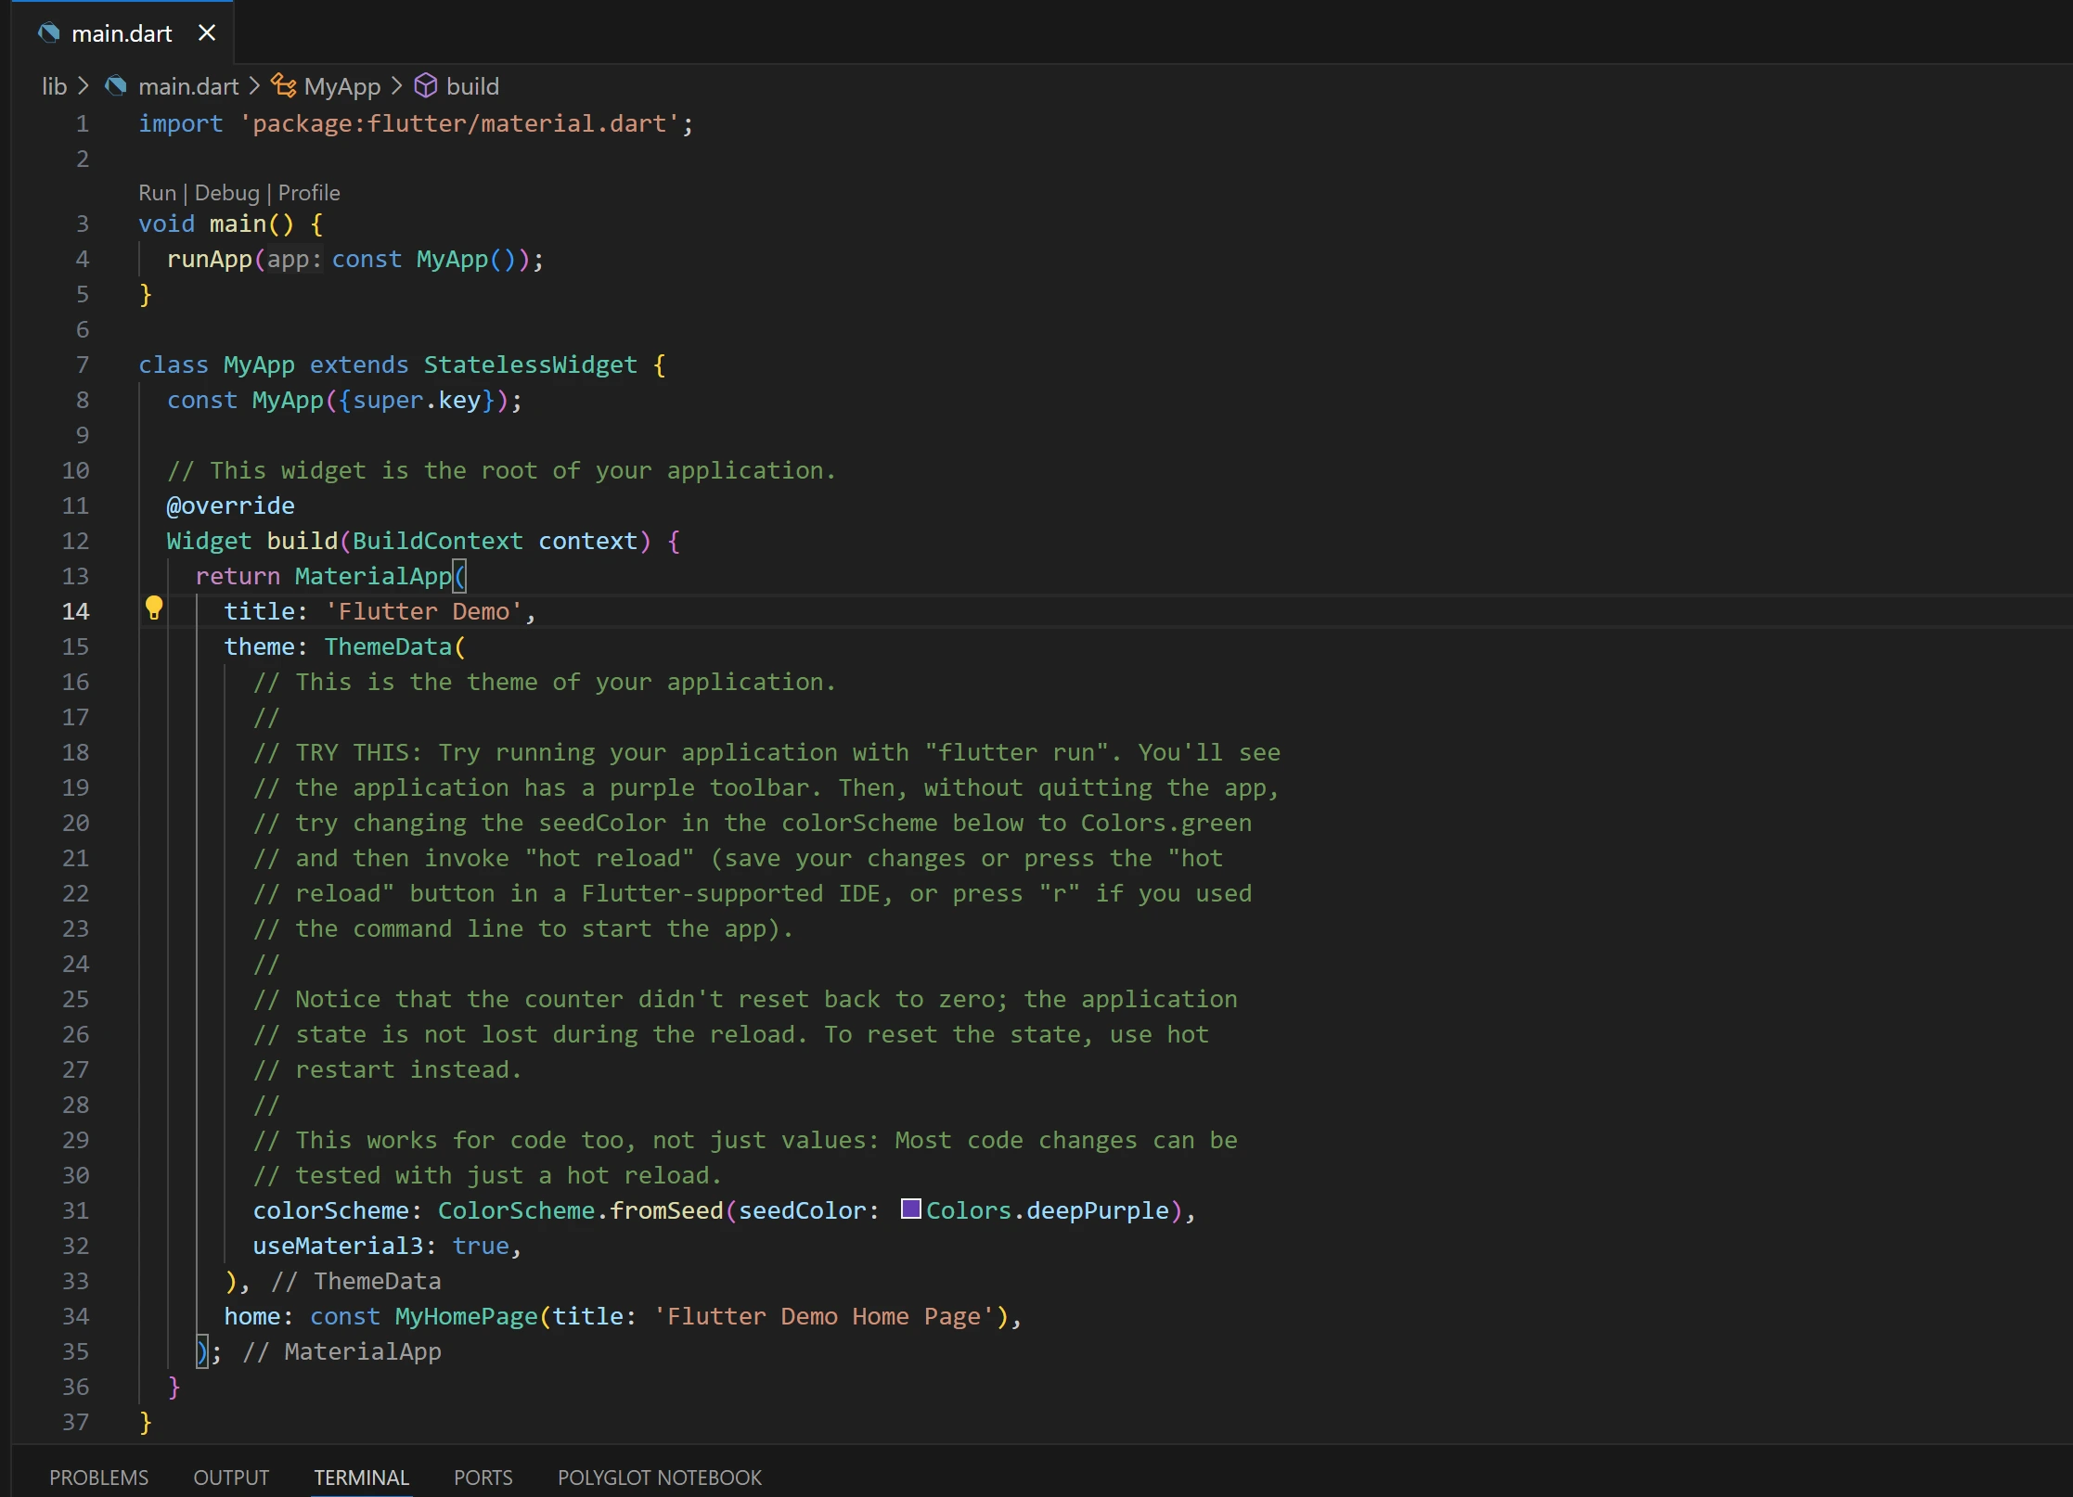Click the Profile code lens link
Image resolution: width=2073 pixels, height=1497 pixels.
pyautogui.click(x=309, y=193)
